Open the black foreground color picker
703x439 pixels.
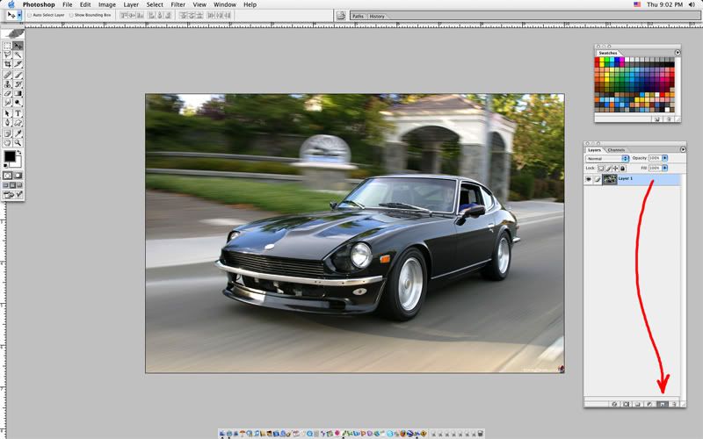point(10,156)
